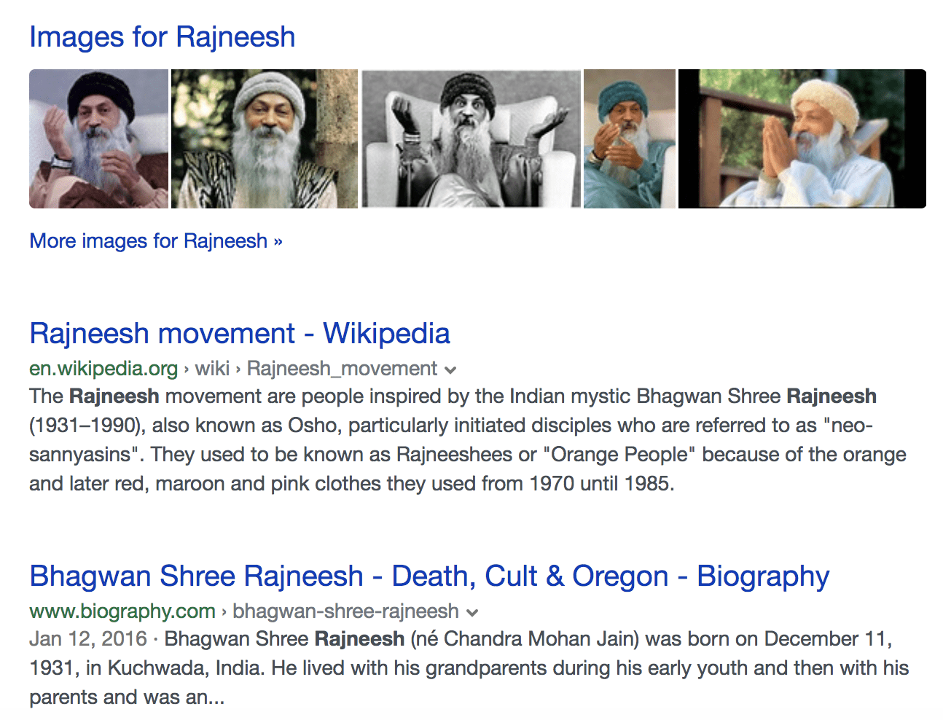Open 'Rajneesh movement - Wikipedia' result
The width and height of the screenshot is (943, 720).
point(240,334)
